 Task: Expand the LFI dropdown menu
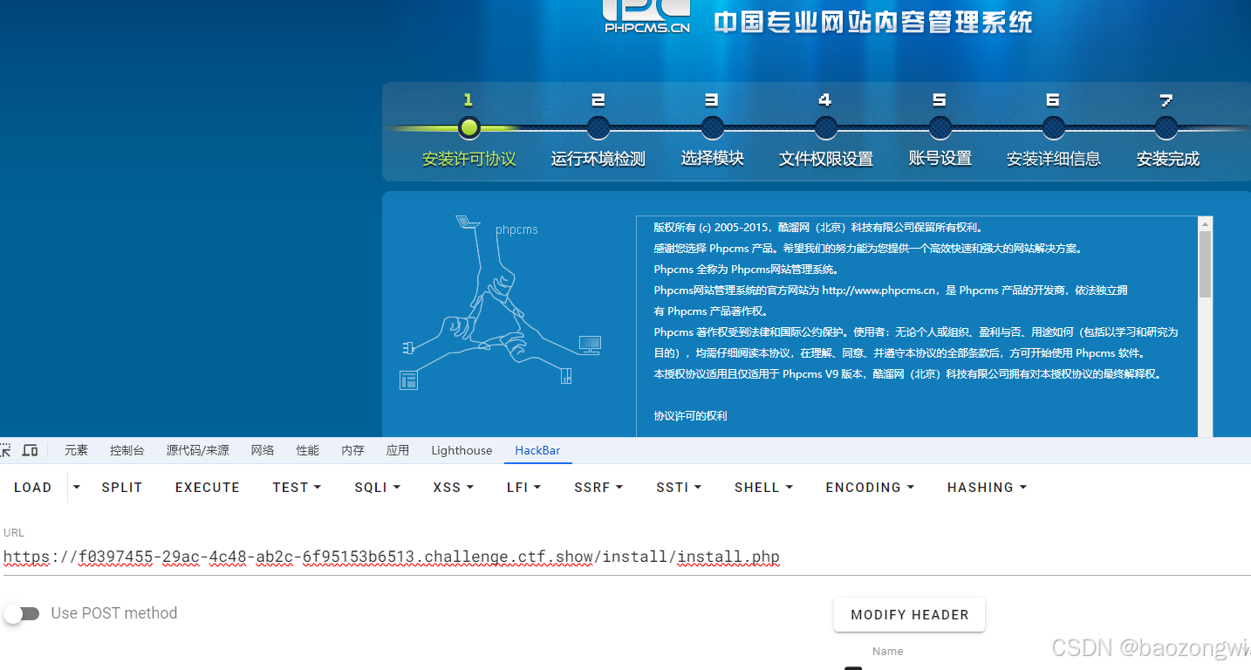pos(523,488)
